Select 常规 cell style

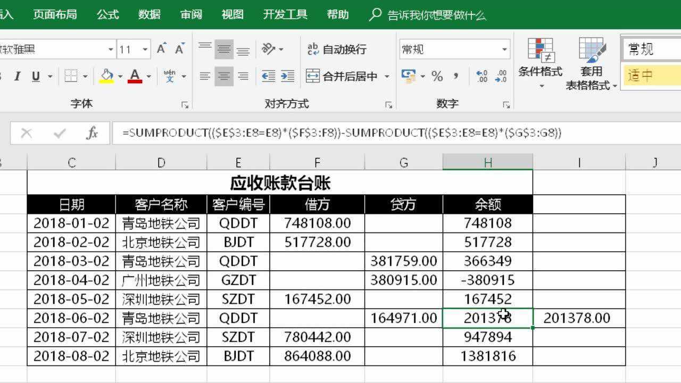(x=651, y=49)
